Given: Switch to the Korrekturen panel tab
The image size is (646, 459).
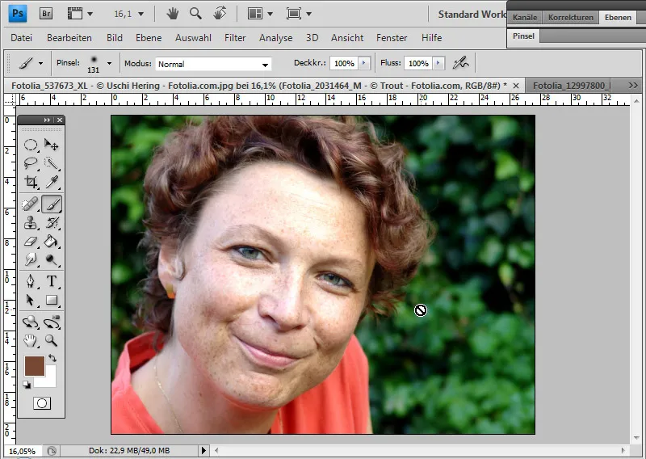Looking at the screenshot, I should [571, 17].
